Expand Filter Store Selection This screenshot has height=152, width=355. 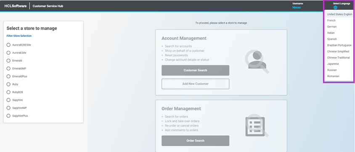[19, 36]
